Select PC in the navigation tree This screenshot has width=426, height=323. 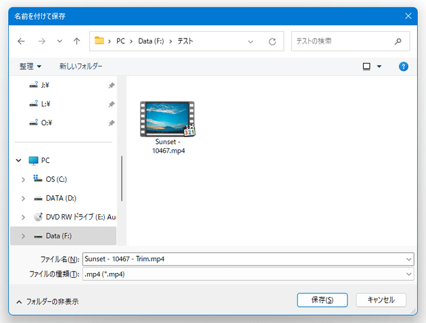pyautogui.click(x=45, y=160)
